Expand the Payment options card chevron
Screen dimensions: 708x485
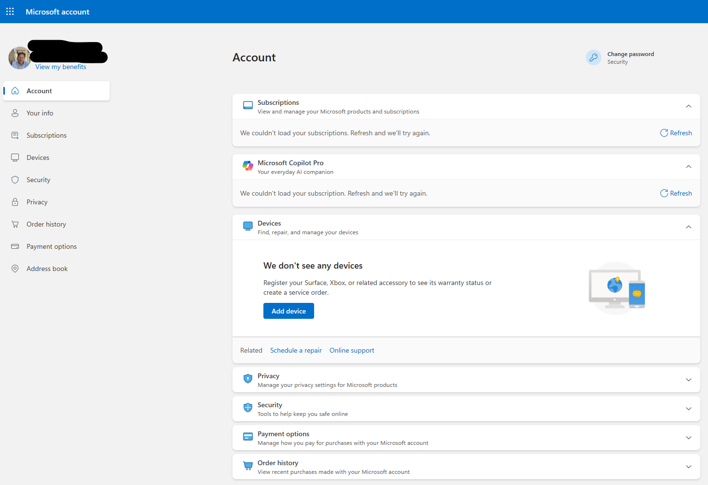pyautogui.click(x=689, y=438)
